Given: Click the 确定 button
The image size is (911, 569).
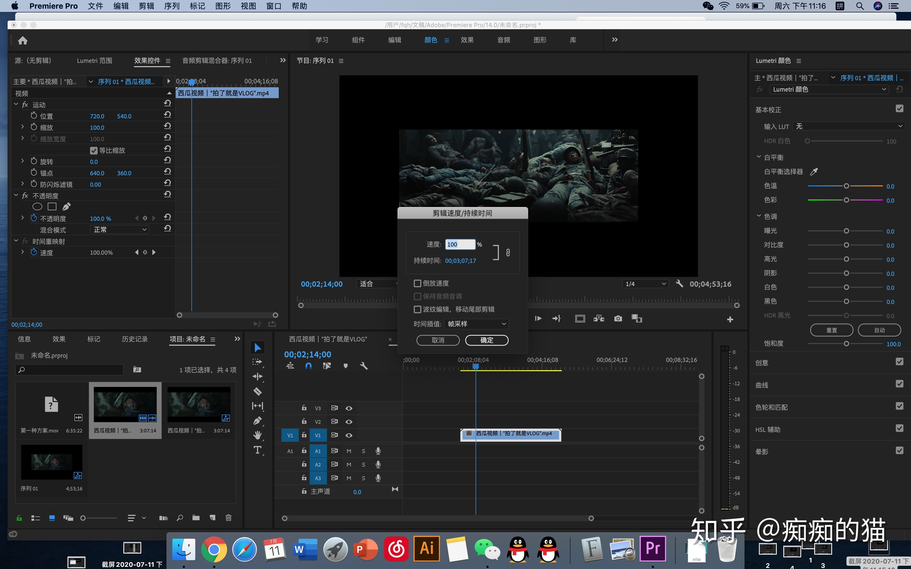Looking at the screenshot, I should point(487,340).
